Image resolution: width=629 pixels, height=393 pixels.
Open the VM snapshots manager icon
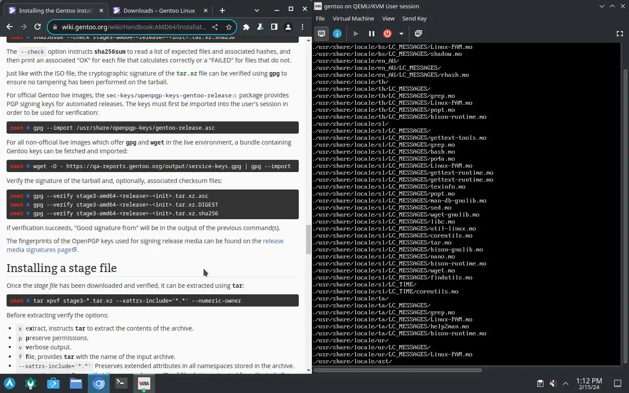coord(418,34)
